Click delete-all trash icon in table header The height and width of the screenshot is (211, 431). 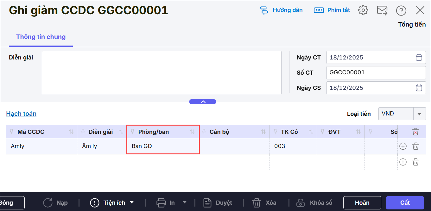[415, 132]
